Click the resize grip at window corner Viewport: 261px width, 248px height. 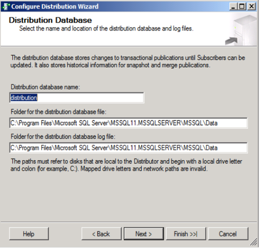(253, 242)
